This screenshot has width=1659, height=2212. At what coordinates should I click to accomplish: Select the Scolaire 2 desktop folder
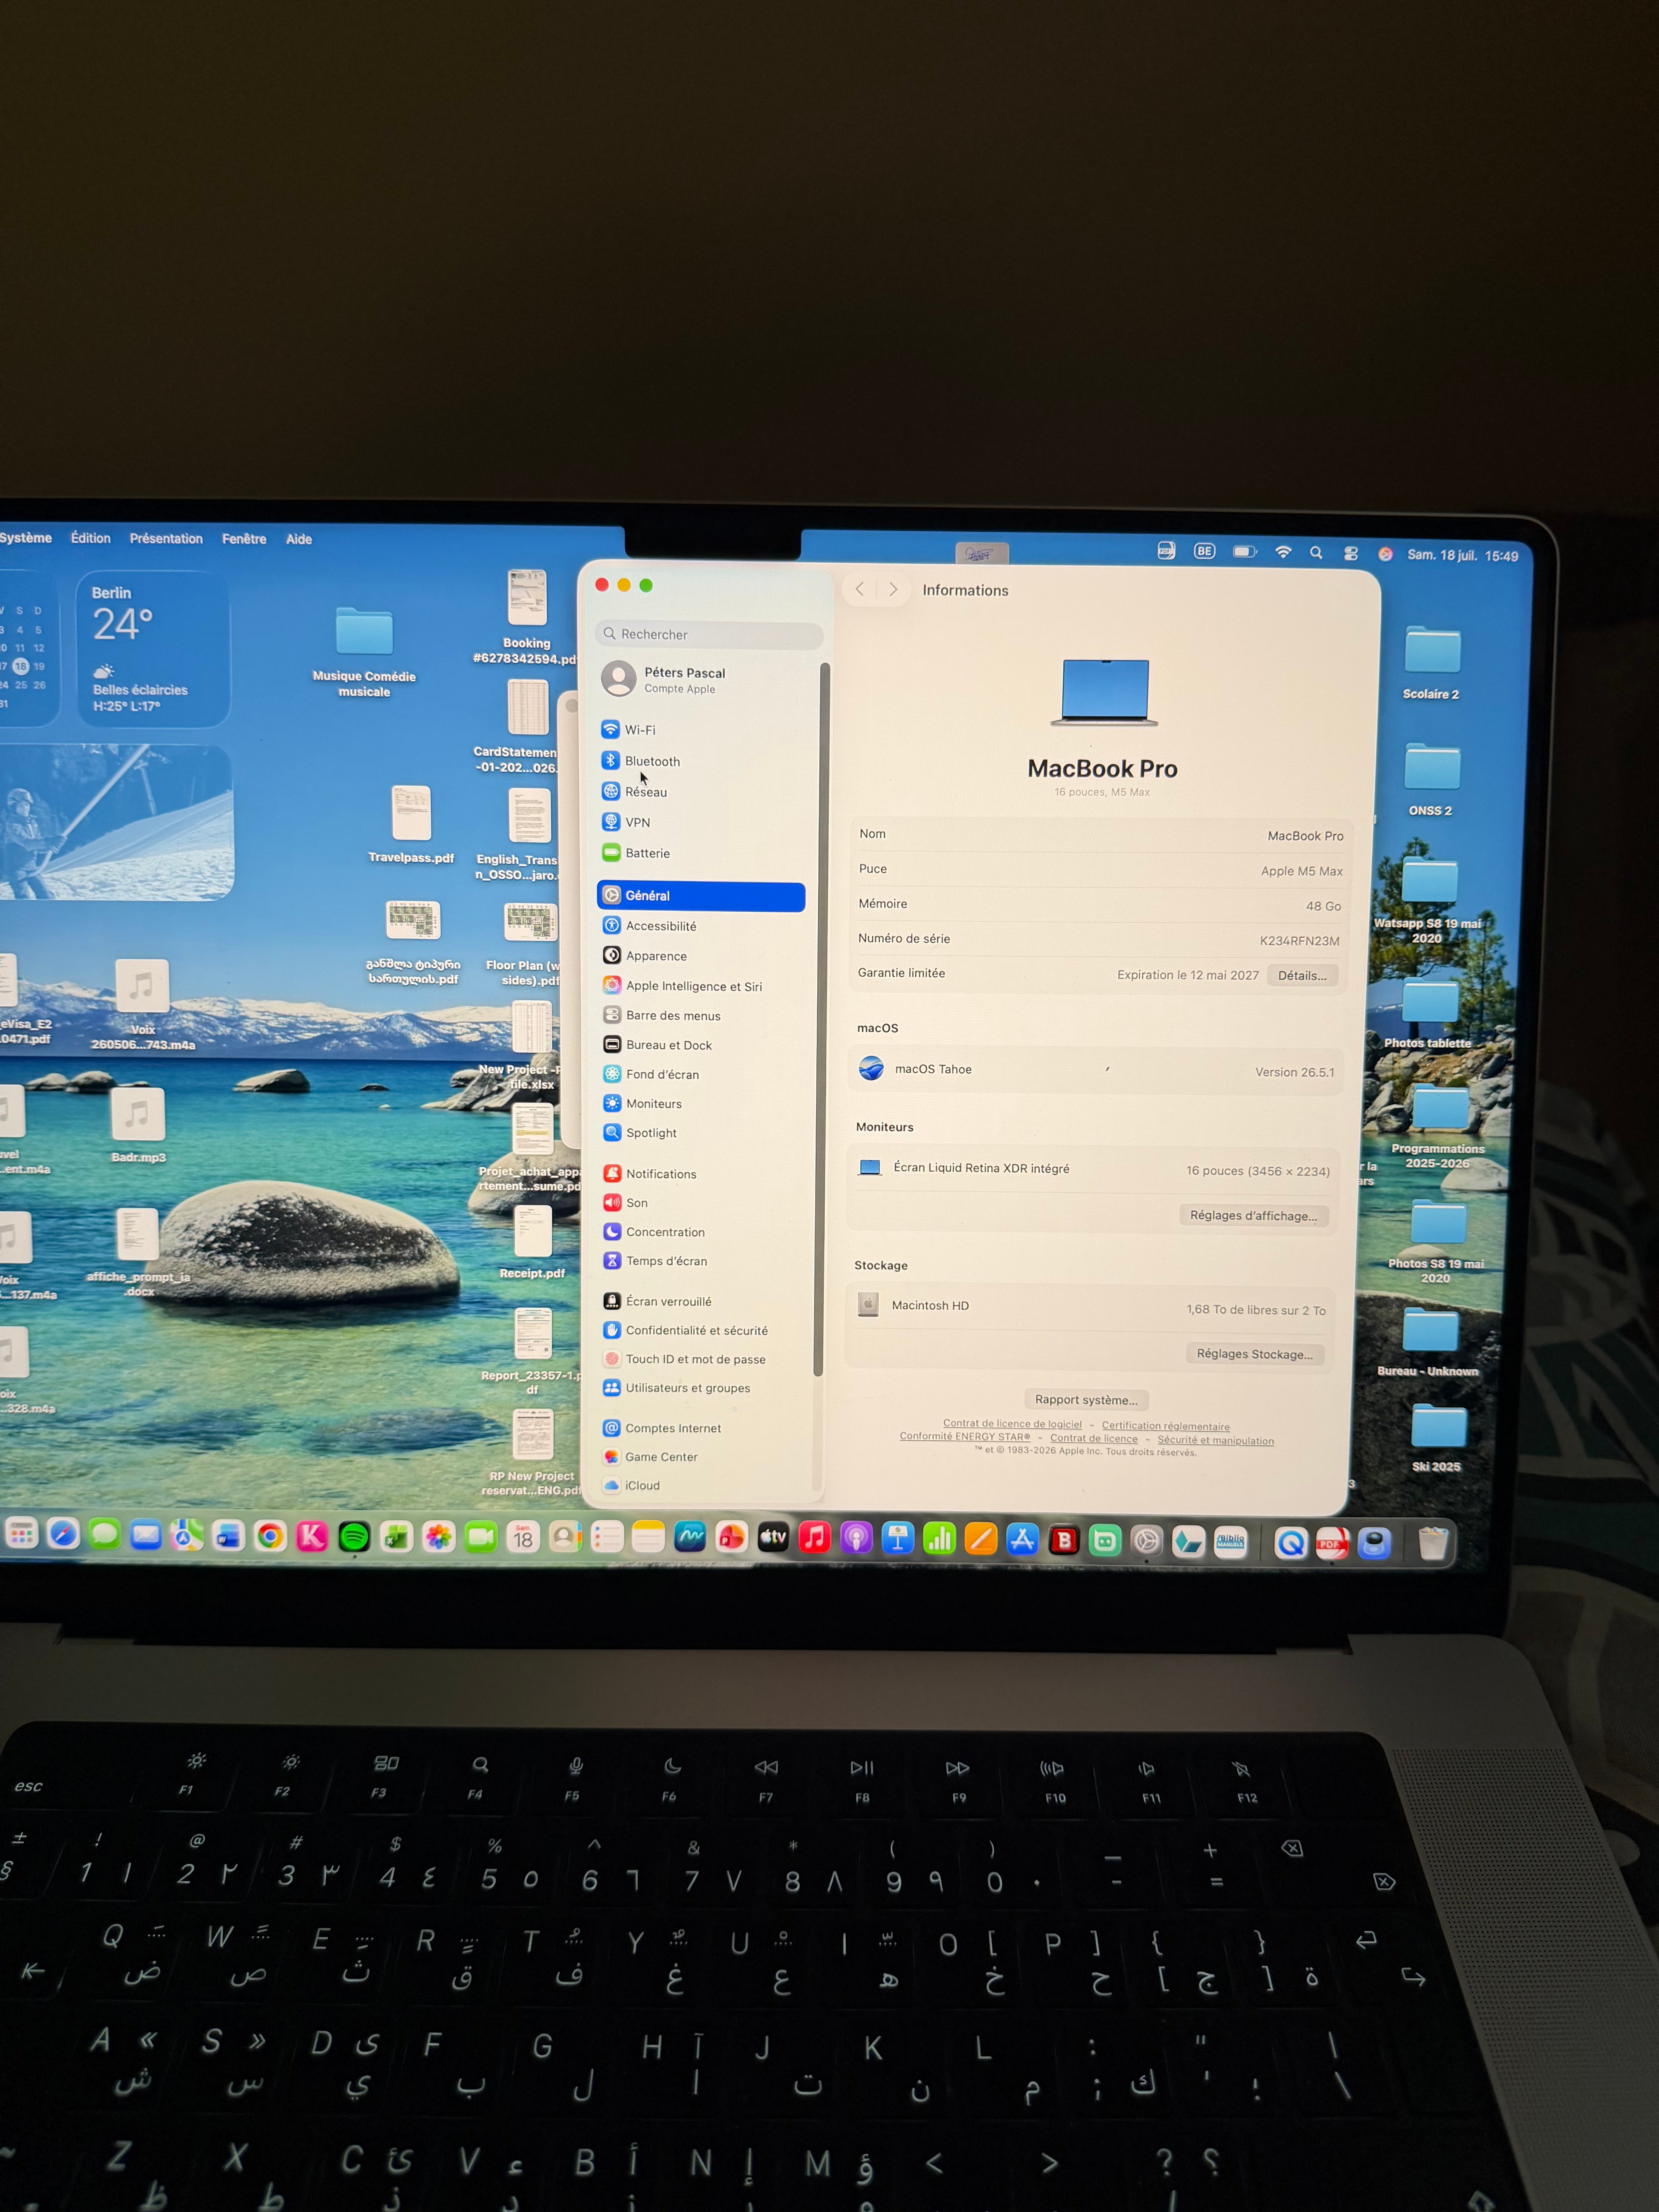[x=1432, y=661]
